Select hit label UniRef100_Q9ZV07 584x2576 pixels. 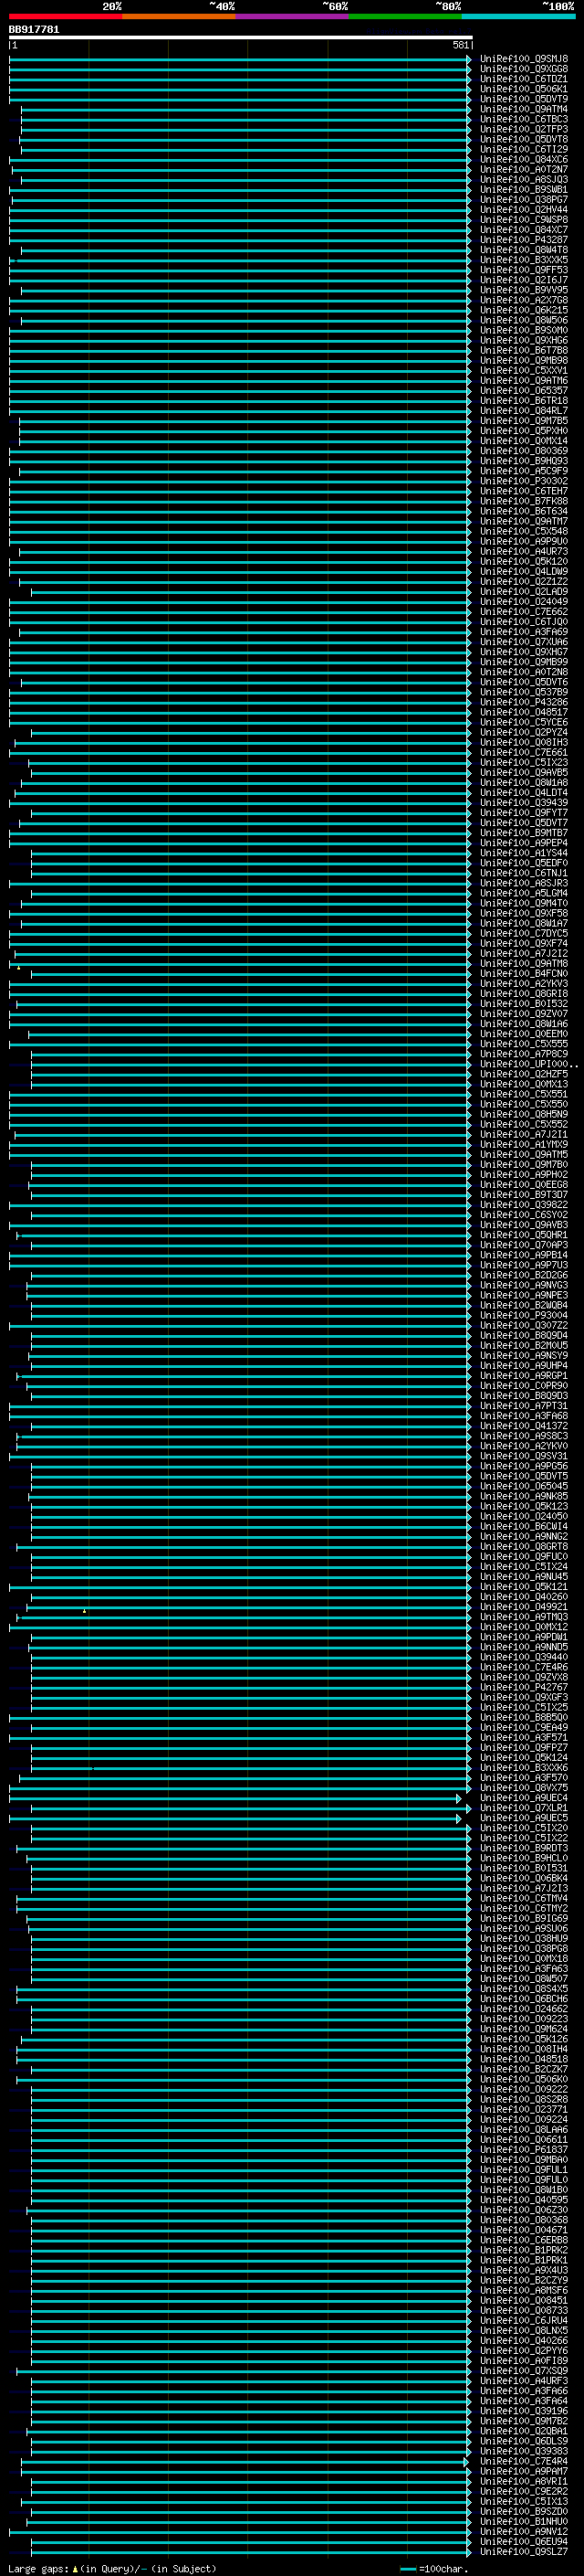(524, 1014)
